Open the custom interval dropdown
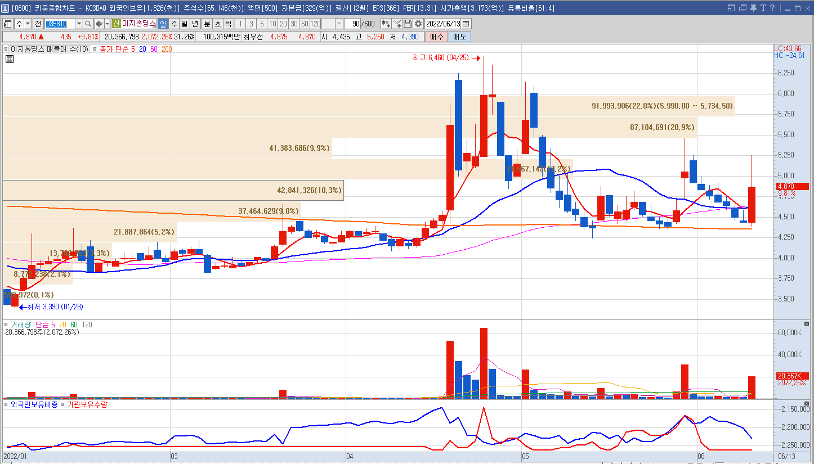814x464 pixels. coord(339,24)
